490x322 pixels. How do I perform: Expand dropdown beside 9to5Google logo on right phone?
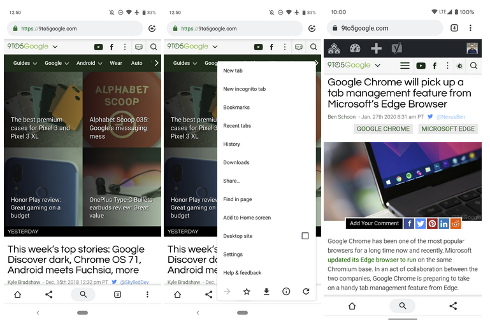378,66
